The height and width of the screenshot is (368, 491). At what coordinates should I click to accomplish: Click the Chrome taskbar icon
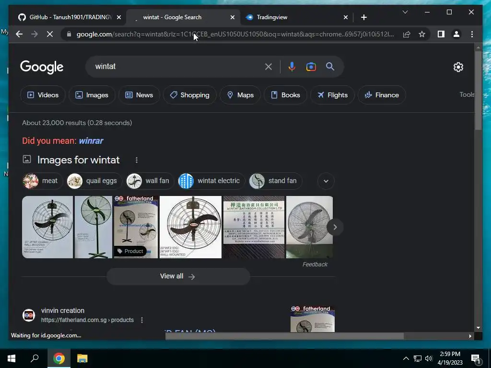(x=58, y=358)
